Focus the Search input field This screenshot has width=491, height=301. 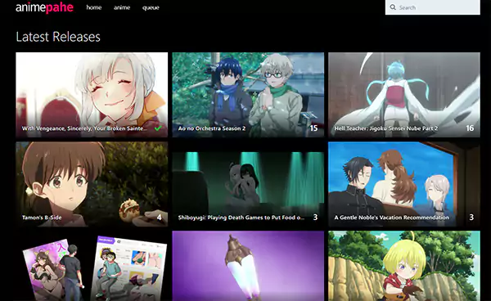432,7
